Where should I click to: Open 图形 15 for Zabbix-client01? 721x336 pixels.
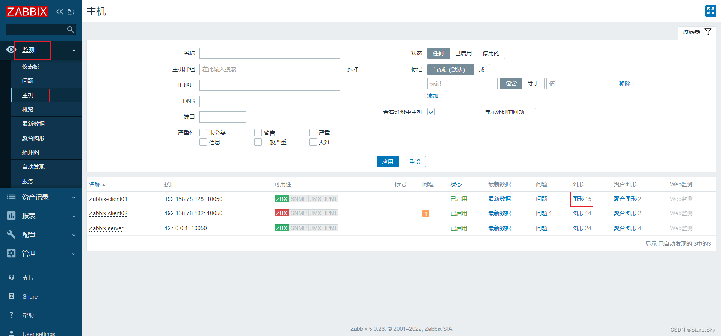[582, 199]
